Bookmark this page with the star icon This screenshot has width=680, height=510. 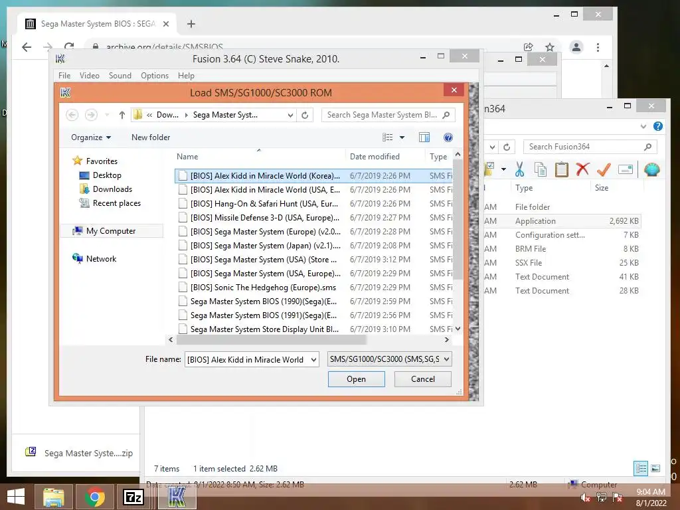[550, 47]
